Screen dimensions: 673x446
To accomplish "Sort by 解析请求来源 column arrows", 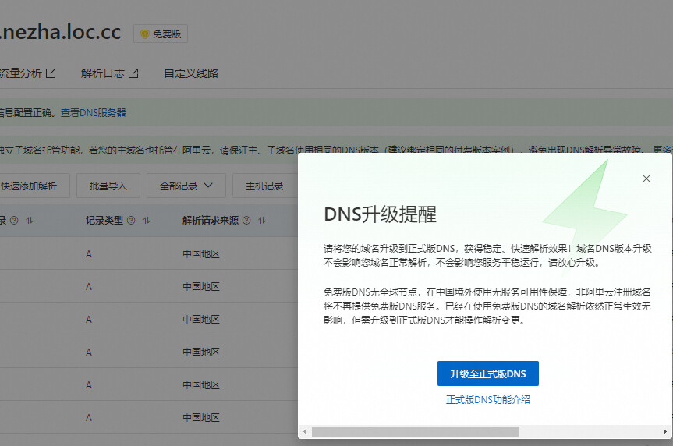I will [262, 220].
